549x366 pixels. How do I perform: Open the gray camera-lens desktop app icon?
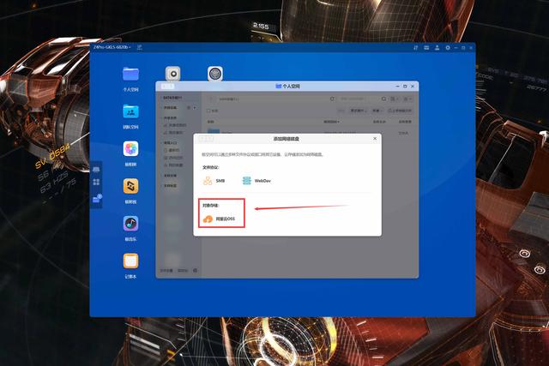pos(173,74)
